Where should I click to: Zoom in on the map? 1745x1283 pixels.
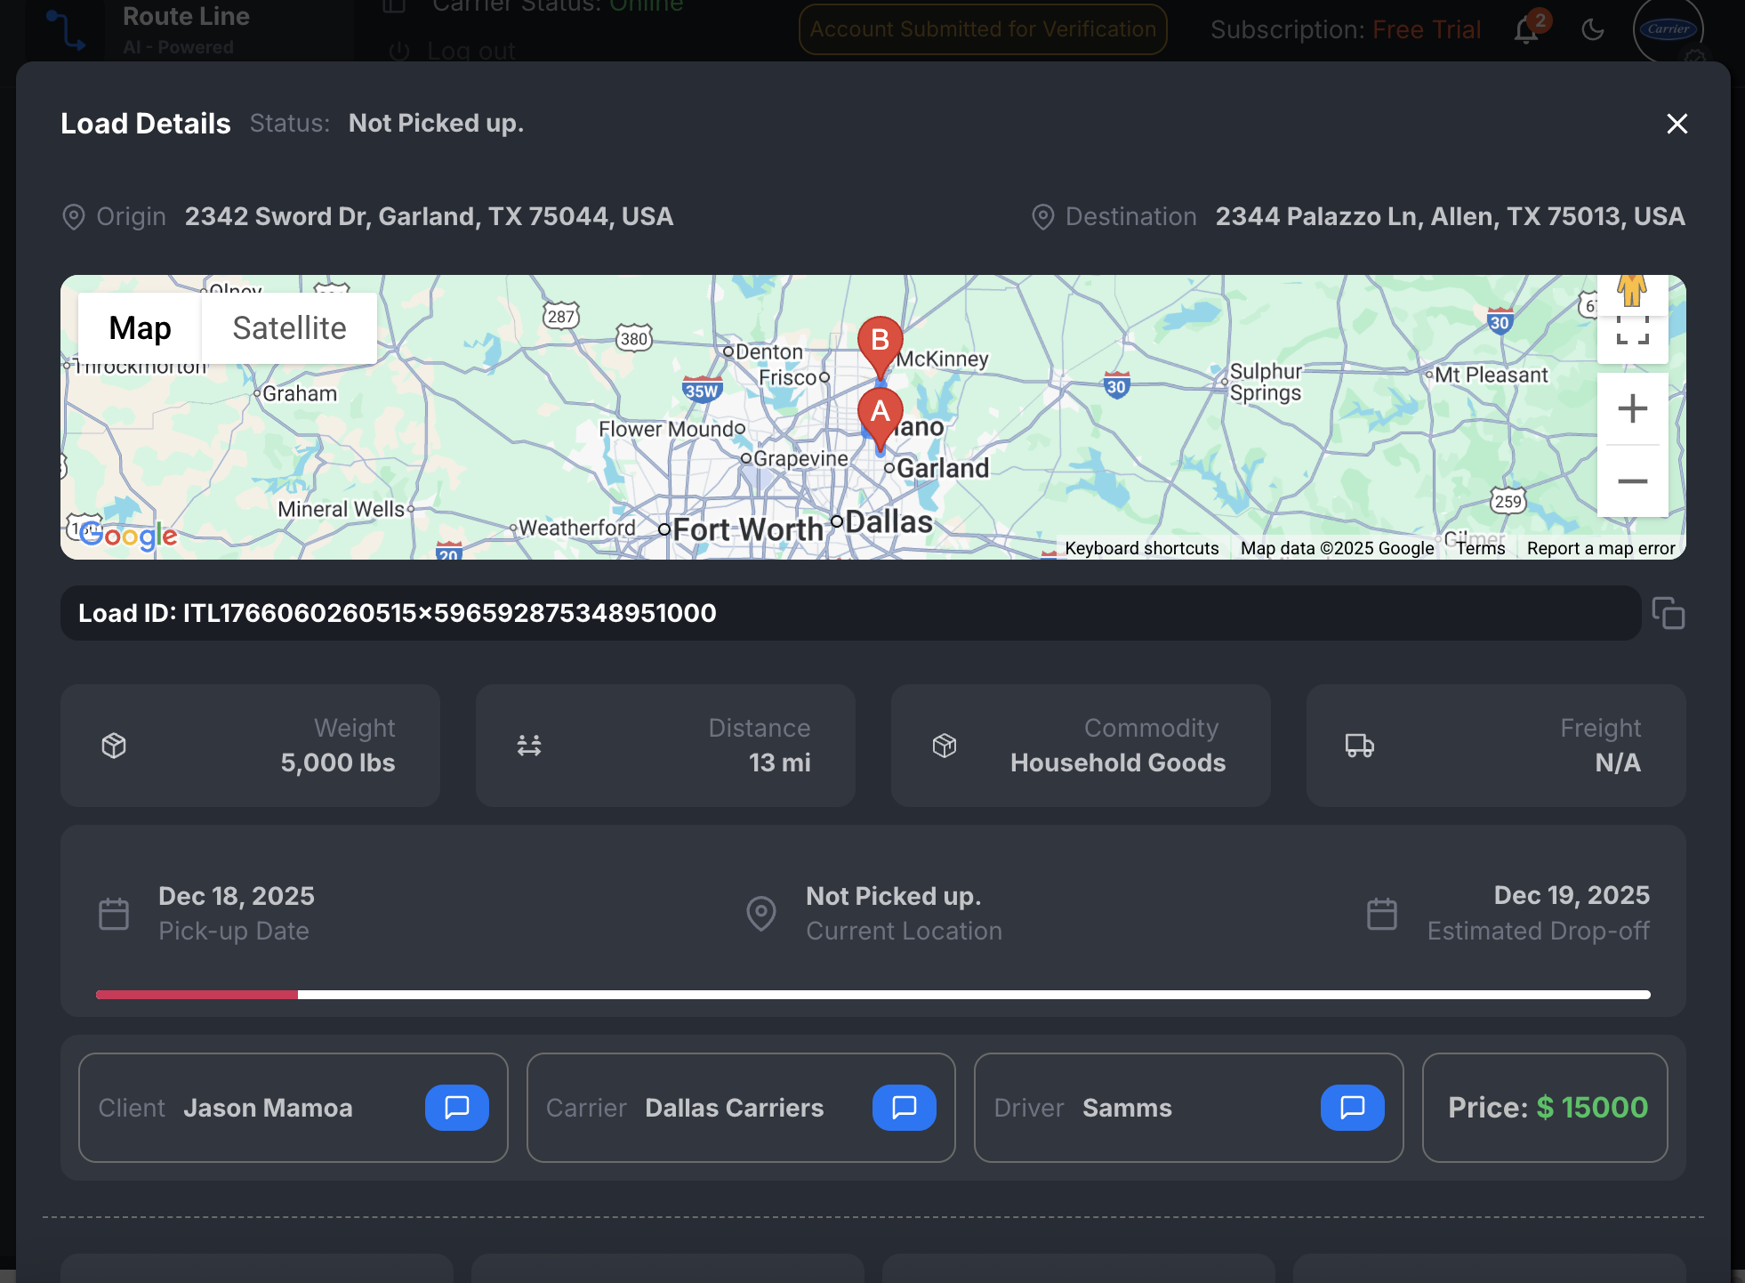tap(1632, 409)
